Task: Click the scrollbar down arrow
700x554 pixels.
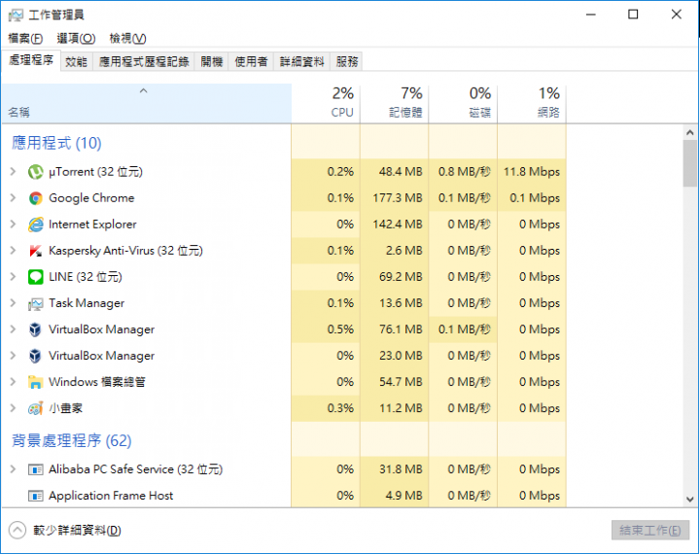Action: (x=690, y=500)
